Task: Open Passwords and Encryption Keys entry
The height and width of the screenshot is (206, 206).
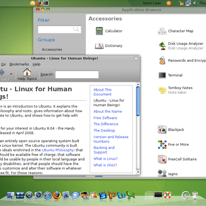Action: click(182, 61)
